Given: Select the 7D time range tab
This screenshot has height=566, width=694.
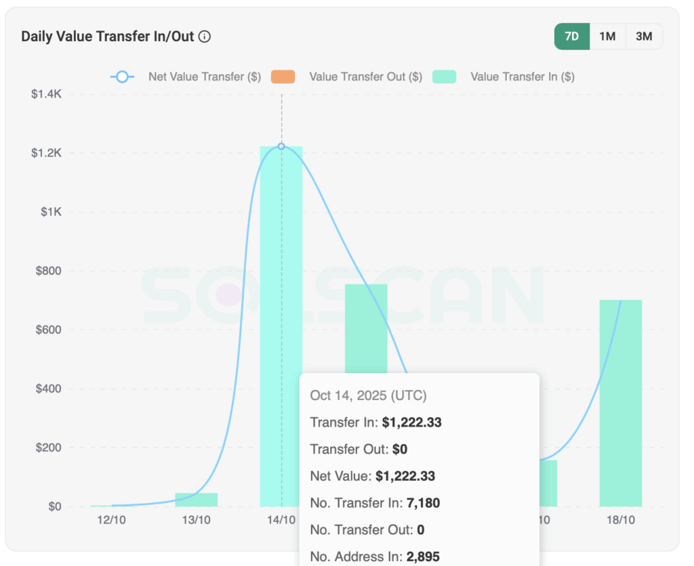Looking at the screenshot, I should pyautogui.click(x=572, y=37).
